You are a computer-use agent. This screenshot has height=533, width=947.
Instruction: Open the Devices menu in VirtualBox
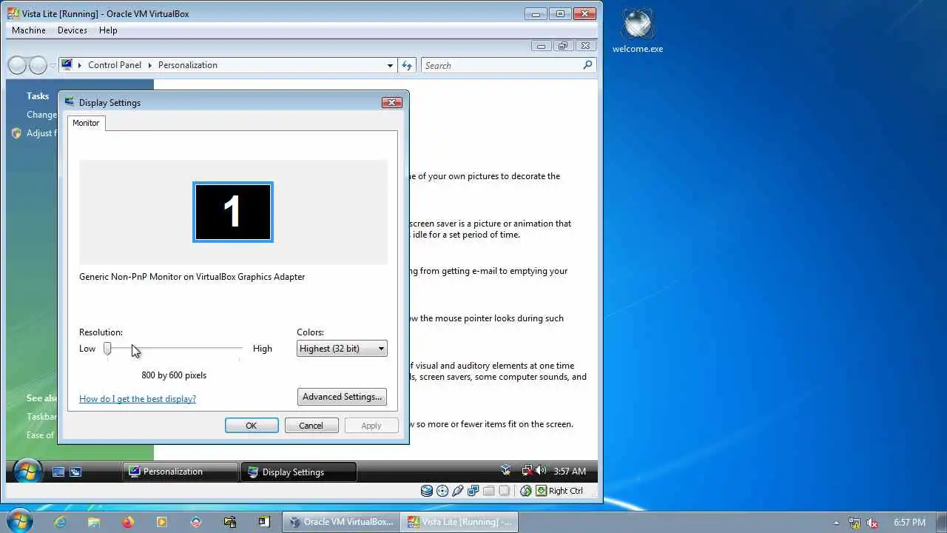(x=73, y=30)
